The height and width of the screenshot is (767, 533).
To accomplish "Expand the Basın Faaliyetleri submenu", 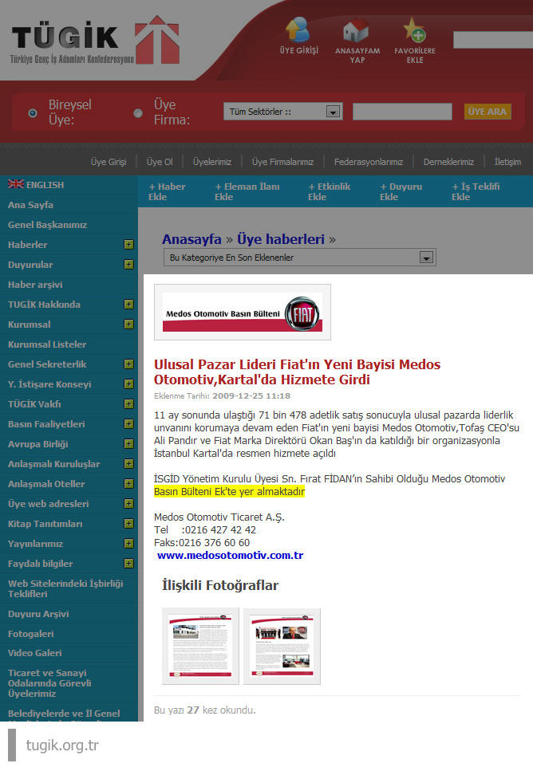I will (x=128, y=424).
